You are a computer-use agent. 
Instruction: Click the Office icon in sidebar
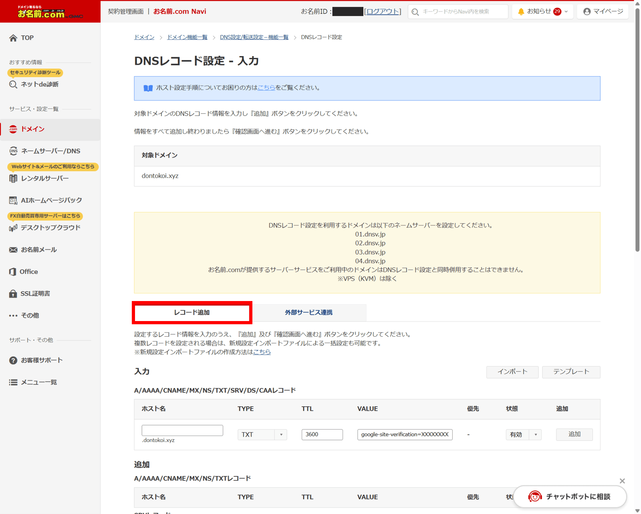(x=13, y=272)
